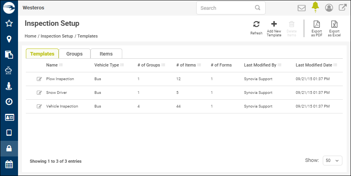Expand the Show entries dropdown
The width and height of the screenshot is (351, 176).
tap(332, 161)
